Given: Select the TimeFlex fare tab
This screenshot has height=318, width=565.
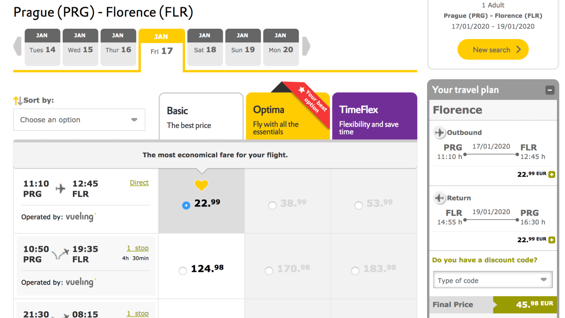Looking at the screenshot, I should pos(374,116).
